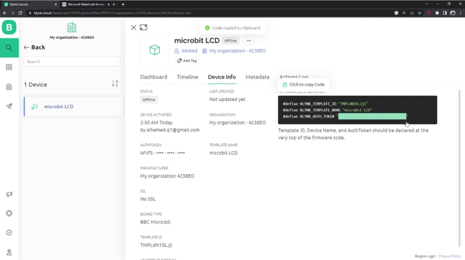Click the Blynk logo in the sidebar
Screen dimensions: 465x260
[x=9, y=27]
